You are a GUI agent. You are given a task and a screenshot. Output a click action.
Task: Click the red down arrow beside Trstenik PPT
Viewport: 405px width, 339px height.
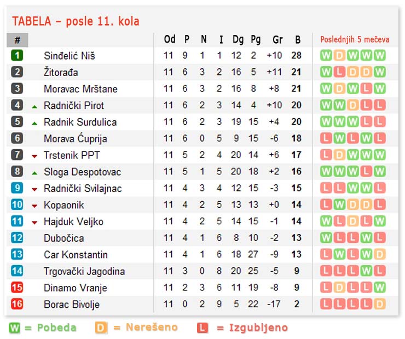(34, 156)
